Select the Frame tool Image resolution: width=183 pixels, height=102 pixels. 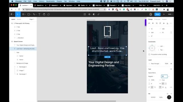pos(23,14)
